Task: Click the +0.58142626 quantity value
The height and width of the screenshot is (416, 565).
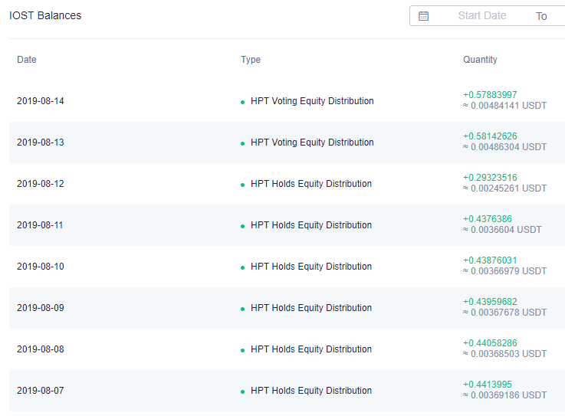Action: (490, 136)
